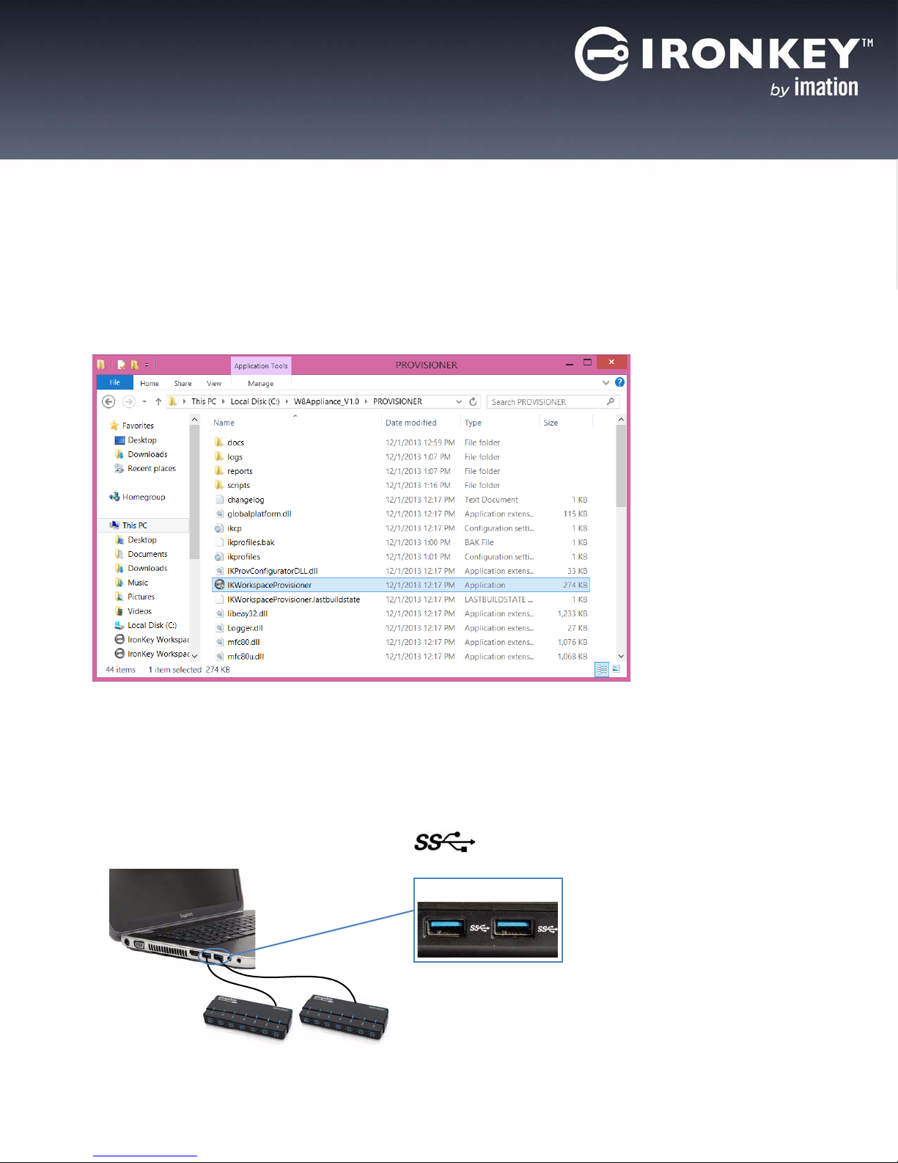
Task: Select the scripts folder icon
Action: point(219,485)
